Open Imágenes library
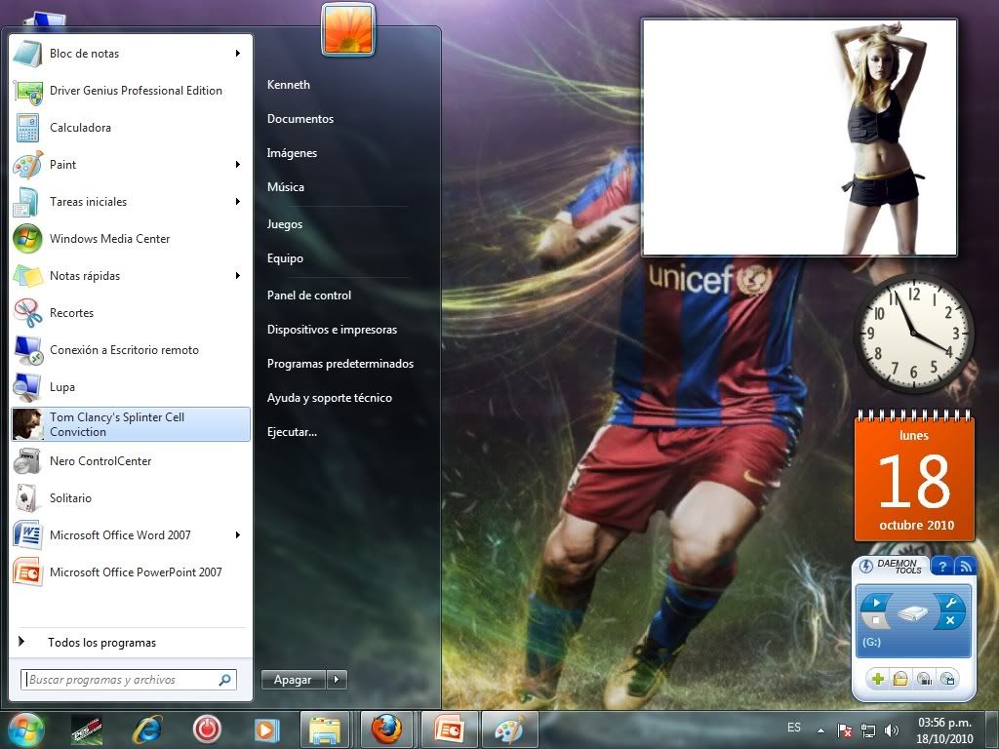999x749 pixels. (292, 153)
